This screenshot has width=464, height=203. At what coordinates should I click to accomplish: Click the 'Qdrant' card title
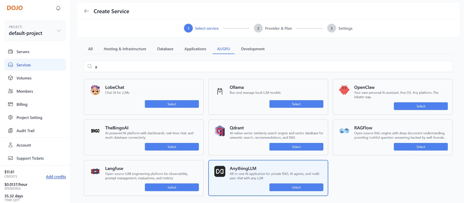[237, 128]
